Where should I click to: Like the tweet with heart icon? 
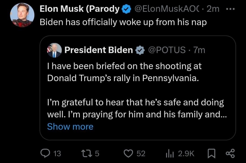pyautogui.click(x=127, y=153)
